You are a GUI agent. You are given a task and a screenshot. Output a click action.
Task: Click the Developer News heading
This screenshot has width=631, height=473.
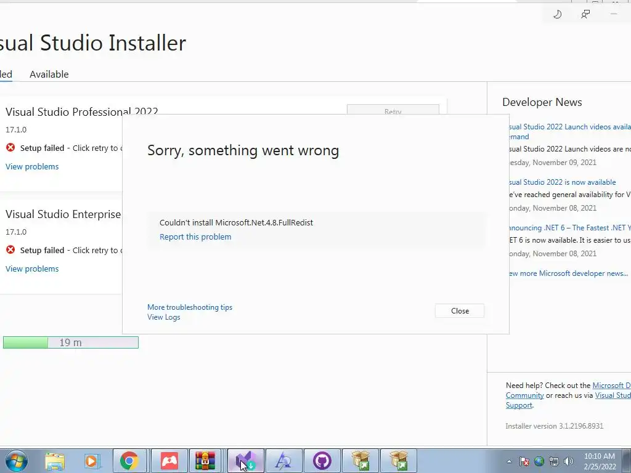click(x=542, y=102)
